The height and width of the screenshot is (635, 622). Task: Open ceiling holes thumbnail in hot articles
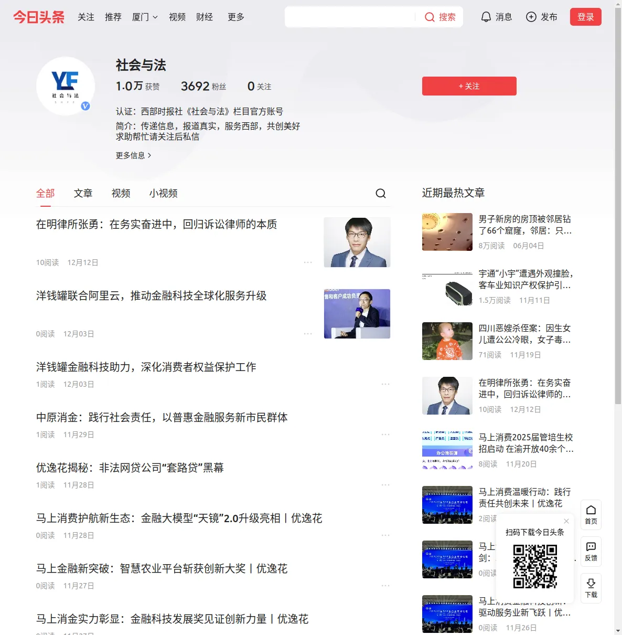pyautogui.click(x=447, y=232)
